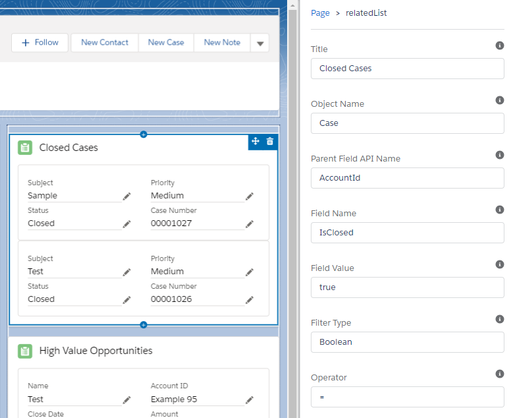This screenshot has width=513, height=418.
Task: Show info tooltip for Operator property
Action: coord(500,373)
